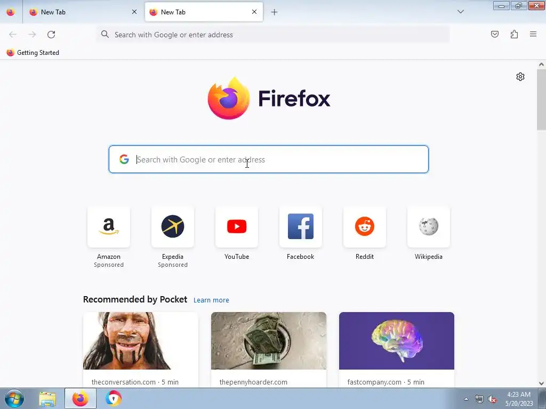Save to Pocket toolbar icon
Screen dimensions: 546x409
click(495, 34)
